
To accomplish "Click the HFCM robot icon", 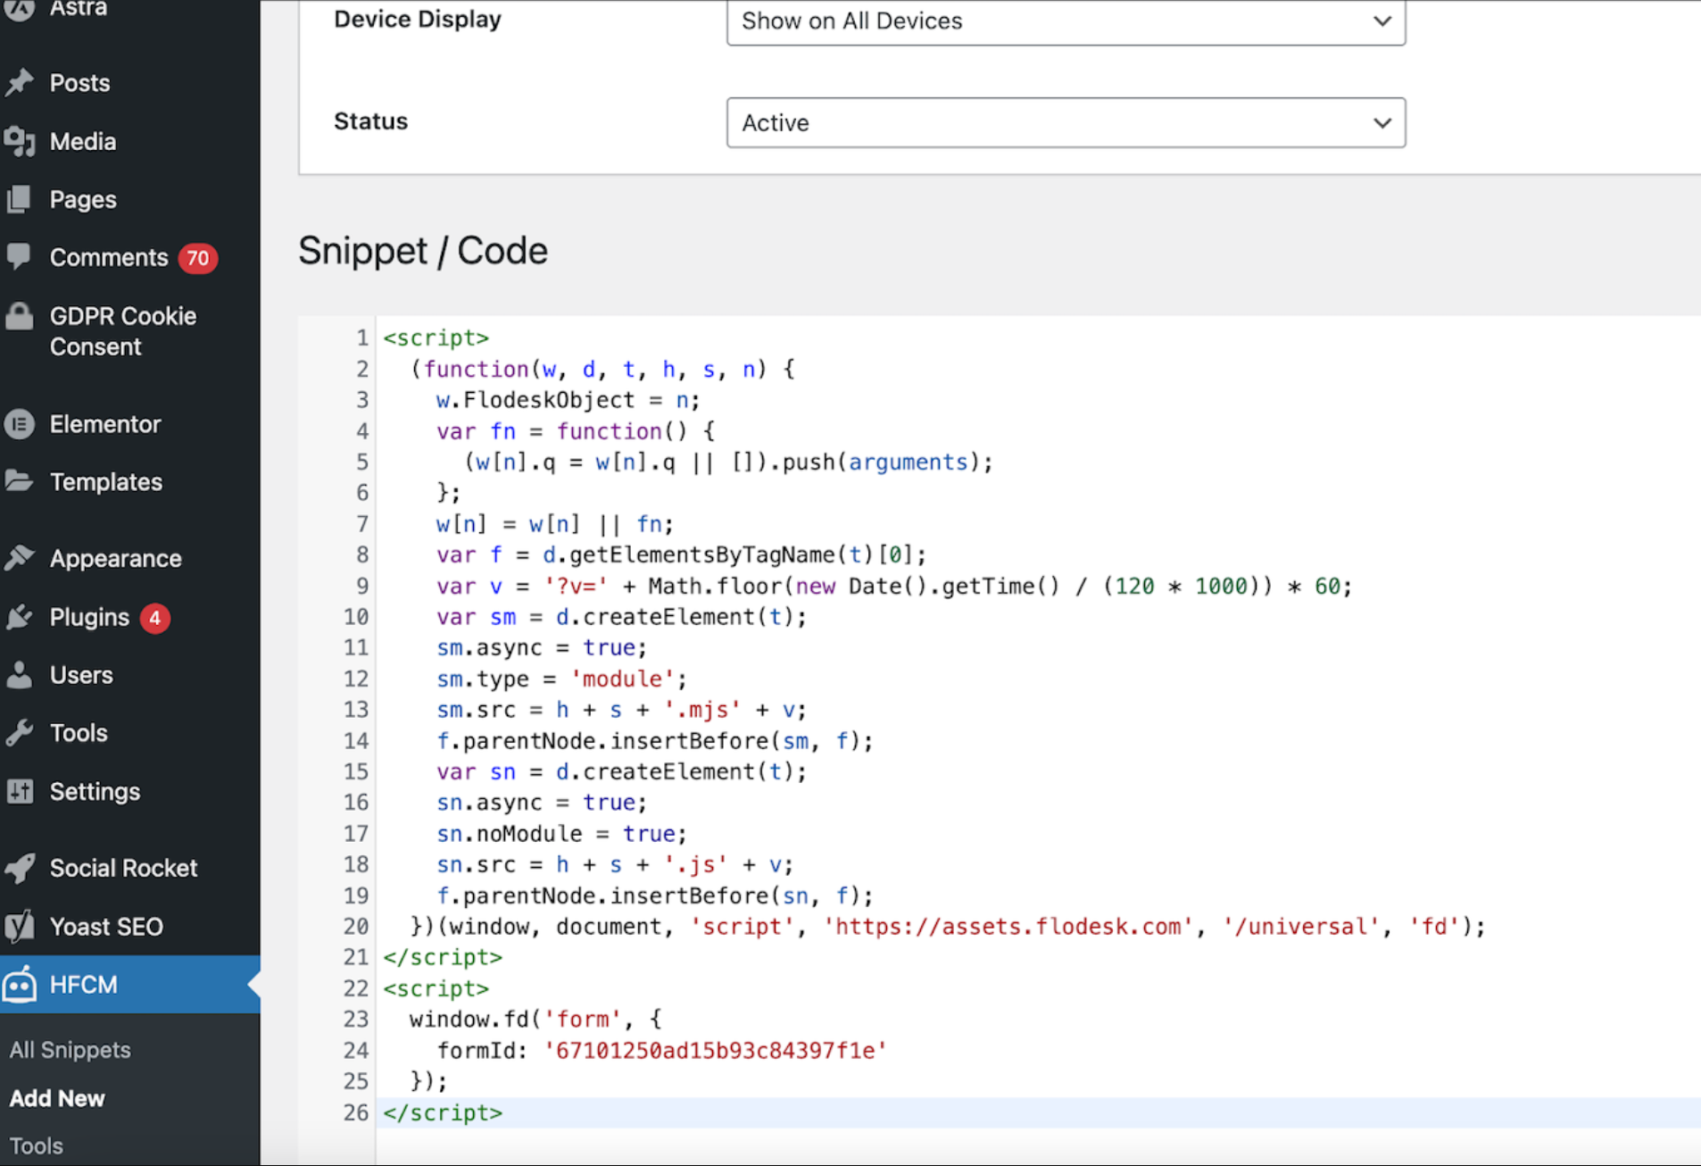I will tap(20, 984).
